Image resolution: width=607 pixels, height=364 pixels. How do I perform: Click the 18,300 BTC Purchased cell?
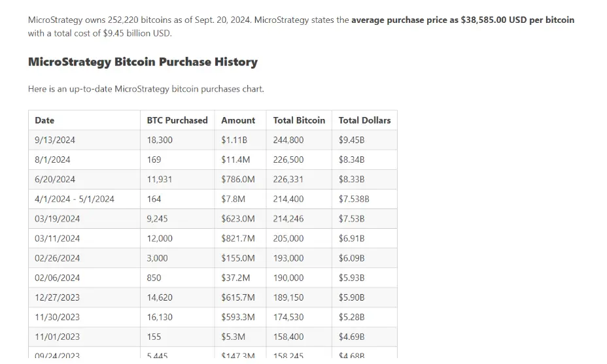[160, 140]
